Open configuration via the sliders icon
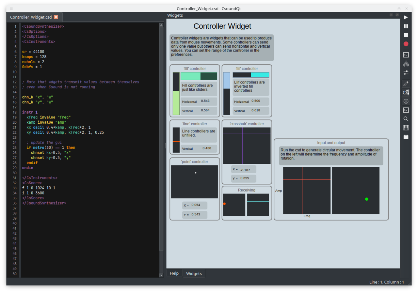 click(406, 72)
